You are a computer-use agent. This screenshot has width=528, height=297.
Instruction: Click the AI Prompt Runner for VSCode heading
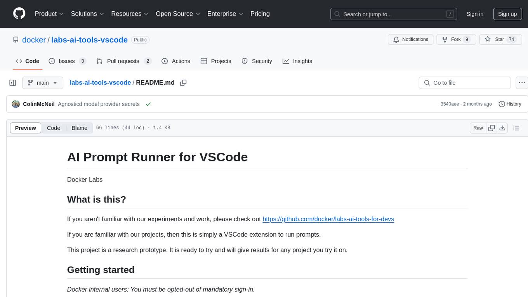point(157,157)
